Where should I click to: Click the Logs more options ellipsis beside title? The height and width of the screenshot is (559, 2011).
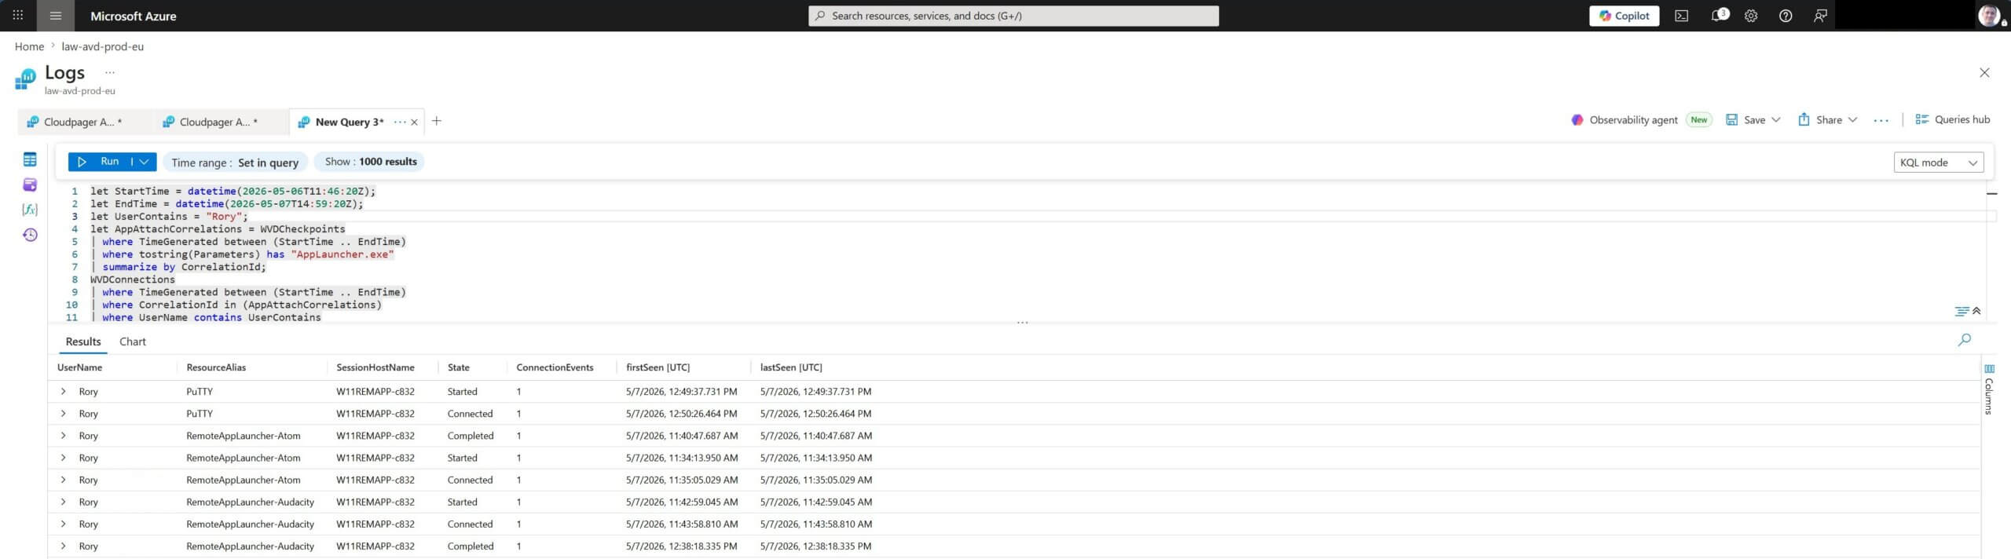(110, 72)
